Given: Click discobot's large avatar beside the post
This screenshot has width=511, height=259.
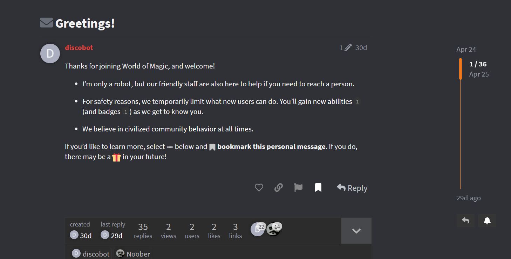Looking at the screenshot, I should [50, 53].
